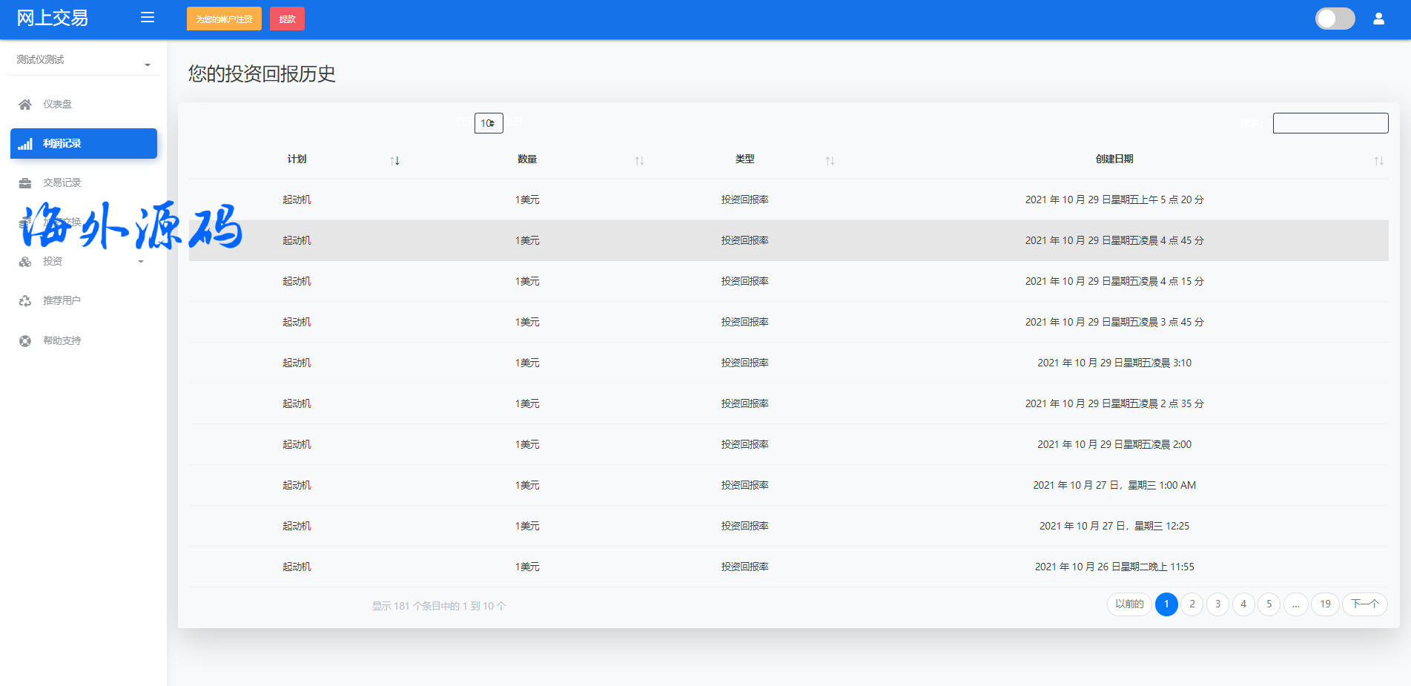Toggle the dark mode switch in header
This screenshot has height=686, width=1411.
click(x=1335, y=19)
